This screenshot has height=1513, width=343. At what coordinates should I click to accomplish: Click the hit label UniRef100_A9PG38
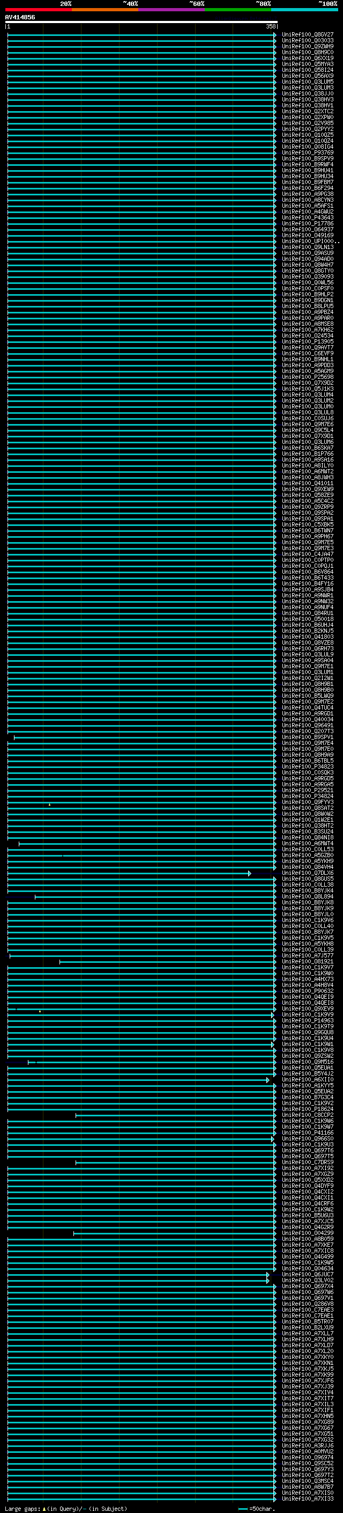point(308,194)
